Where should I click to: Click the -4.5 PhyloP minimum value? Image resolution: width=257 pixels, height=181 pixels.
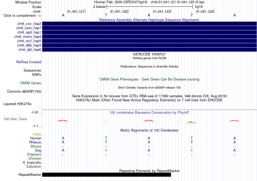pyautogui.click(x=35, y=126)
